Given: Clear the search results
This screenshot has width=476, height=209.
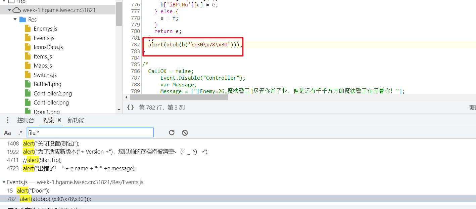Looking at the screenshot, I should coord(185,132).
